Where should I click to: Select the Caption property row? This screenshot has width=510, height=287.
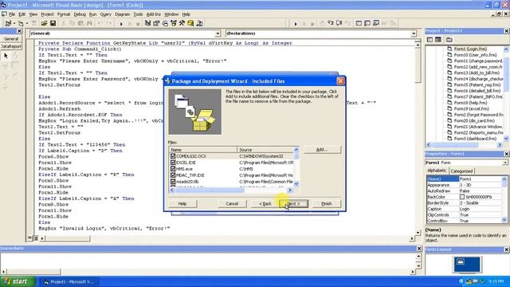click(465, 209)
